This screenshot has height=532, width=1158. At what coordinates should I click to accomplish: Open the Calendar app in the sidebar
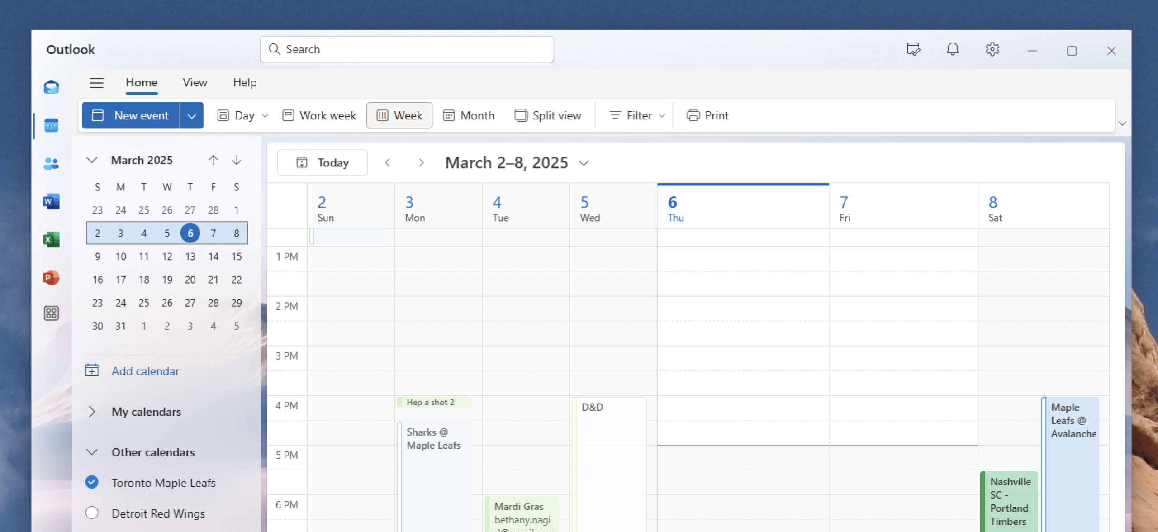click(51, 125)
